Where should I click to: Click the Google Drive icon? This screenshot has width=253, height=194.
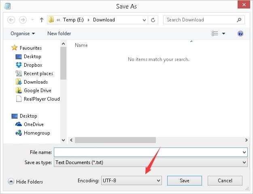(x=19, y=90)
